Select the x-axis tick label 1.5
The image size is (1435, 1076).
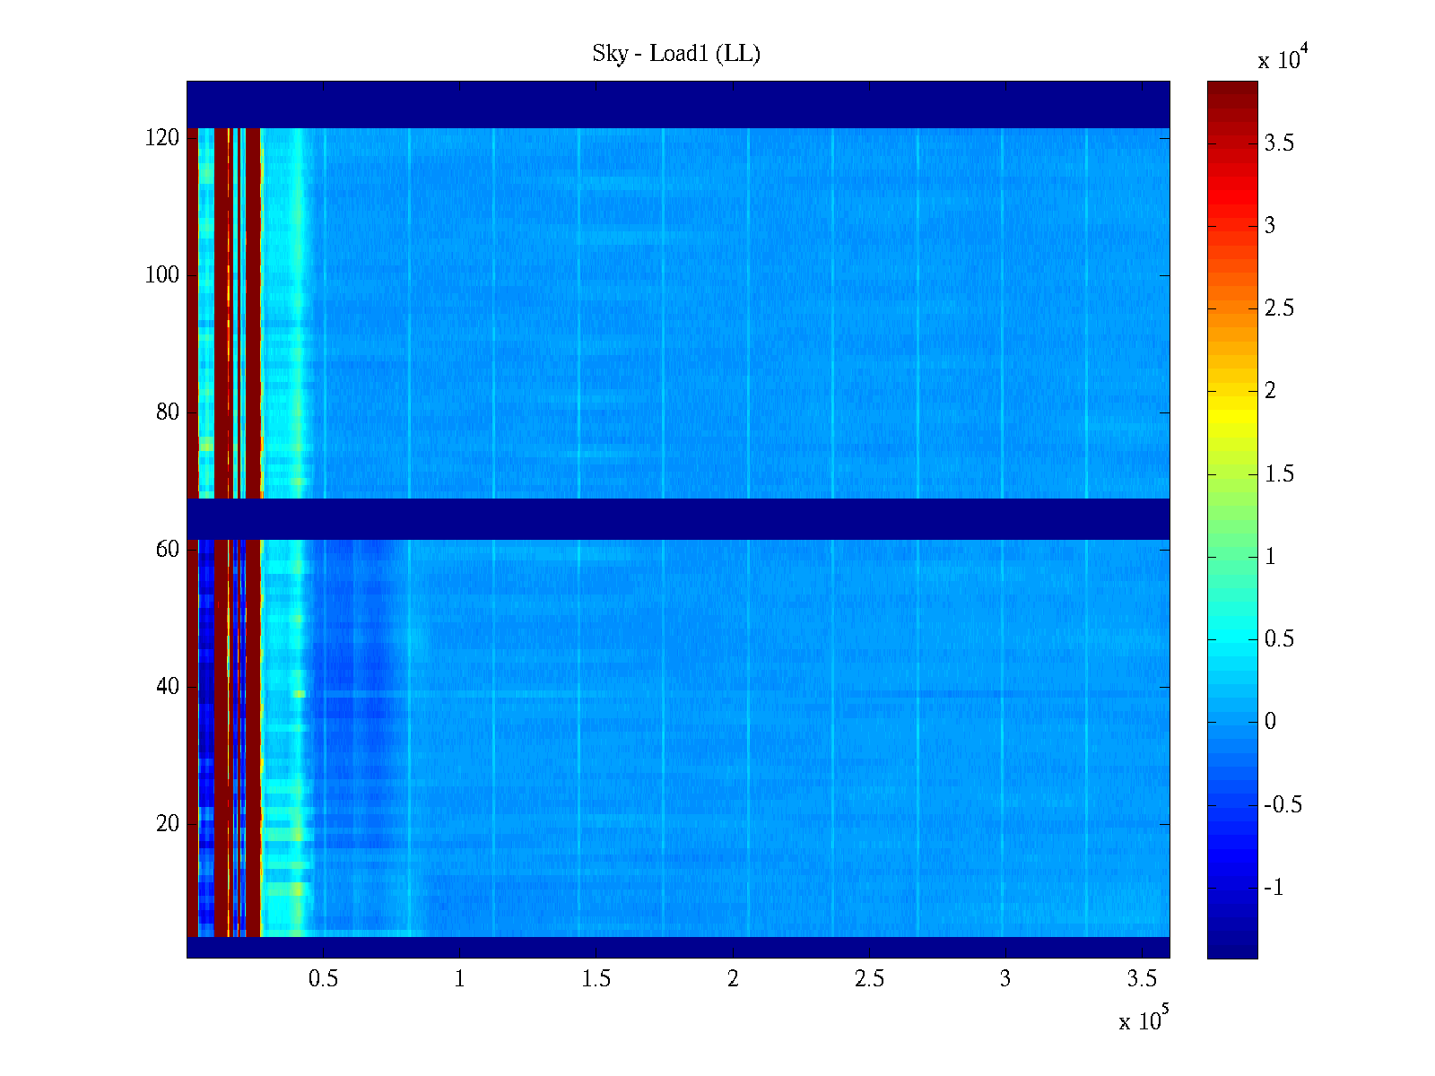pos(596,979)
